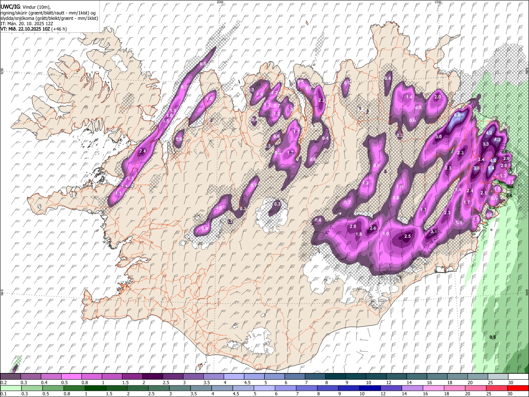Click the 'slydda/snjókoma' description line
The height and width of the screenshot is (397, 529).
pos(49,18)
